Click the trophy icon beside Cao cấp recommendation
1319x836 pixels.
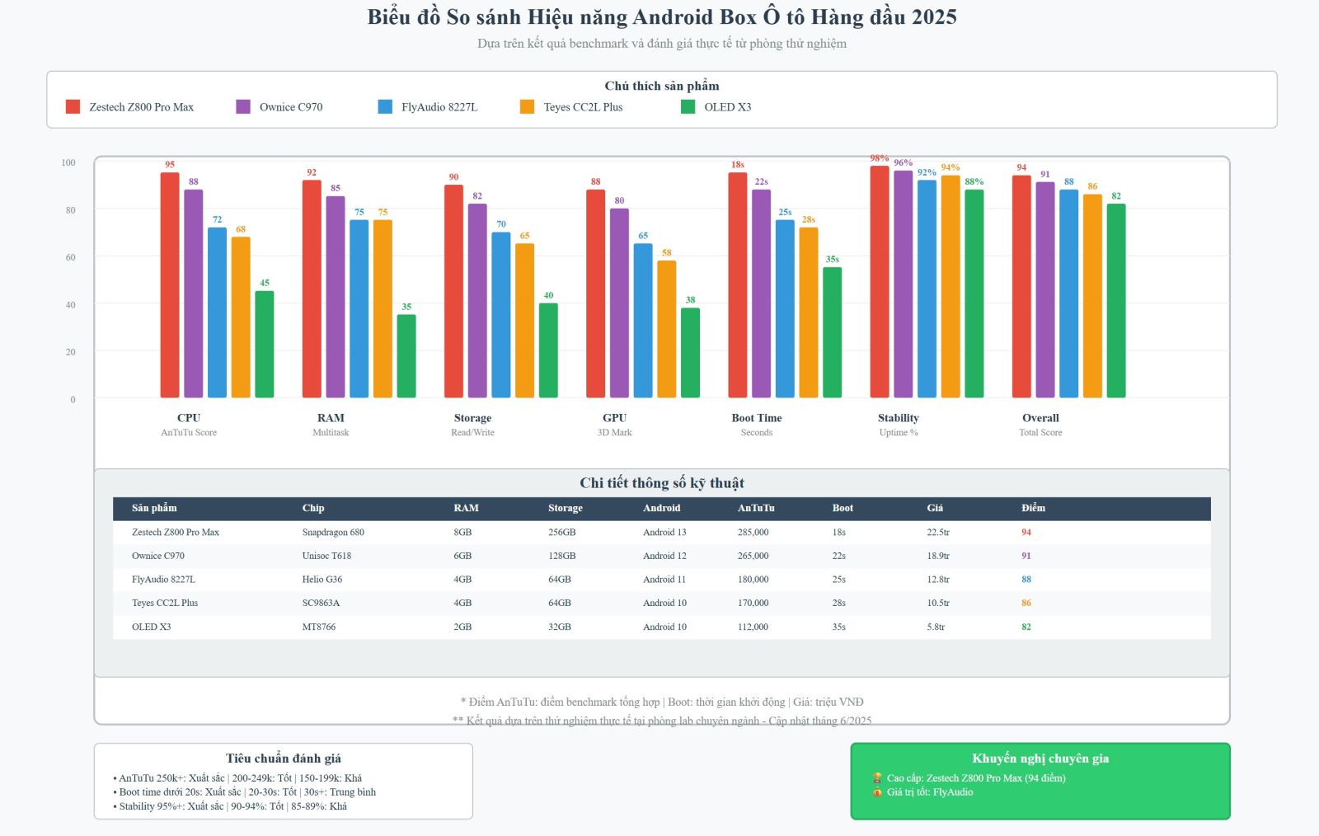click(877, 778)
